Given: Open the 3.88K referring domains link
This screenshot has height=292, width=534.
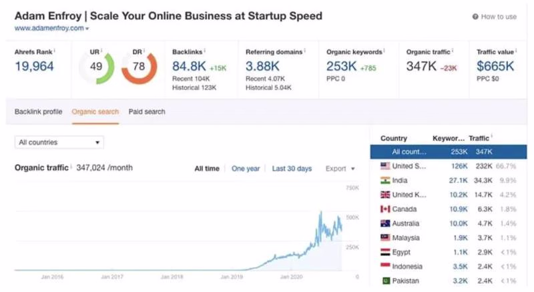Looking at the screenshot, I should click(264, 66).
